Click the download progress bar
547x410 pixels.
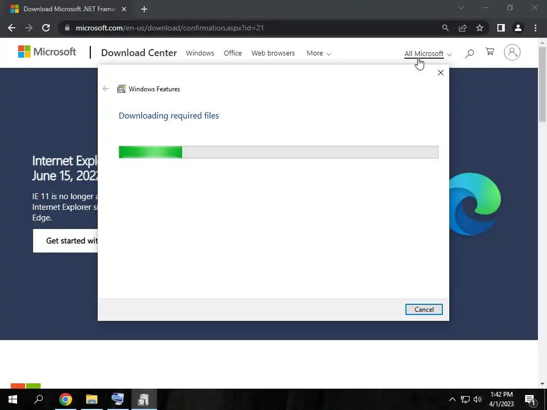[278, 152]
